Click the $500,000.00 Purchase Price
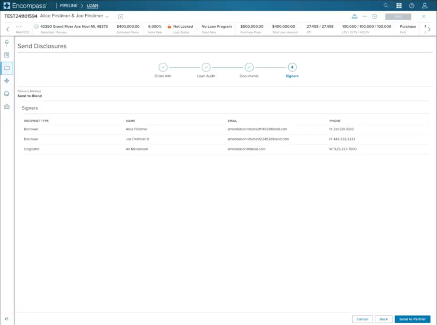The width and height of the screenshot is (437, 325). (252, 27)
